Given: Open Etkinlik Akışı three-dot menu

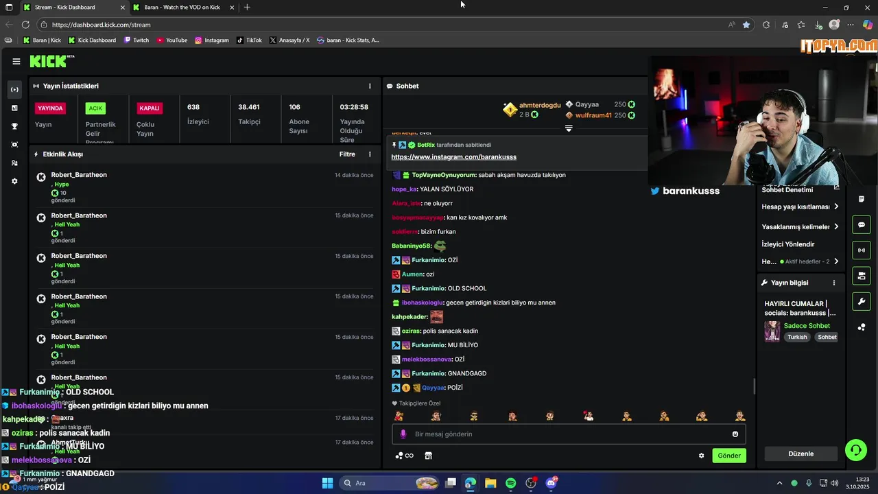Looking at the screenshot, I should [370, 154].
